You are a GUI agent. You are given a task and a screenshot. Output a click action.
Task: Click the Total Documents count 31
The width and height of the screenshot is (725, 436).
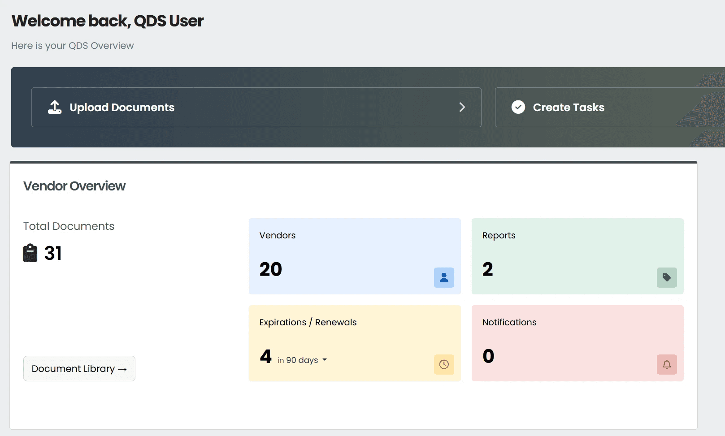(x=53, y=253)
